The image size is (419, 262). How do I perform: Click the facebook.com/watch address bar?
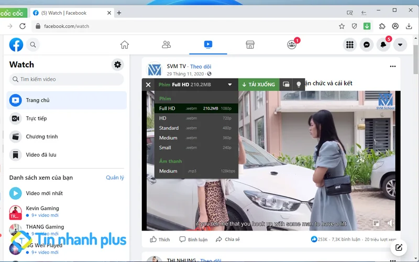[x=184, y=26]
